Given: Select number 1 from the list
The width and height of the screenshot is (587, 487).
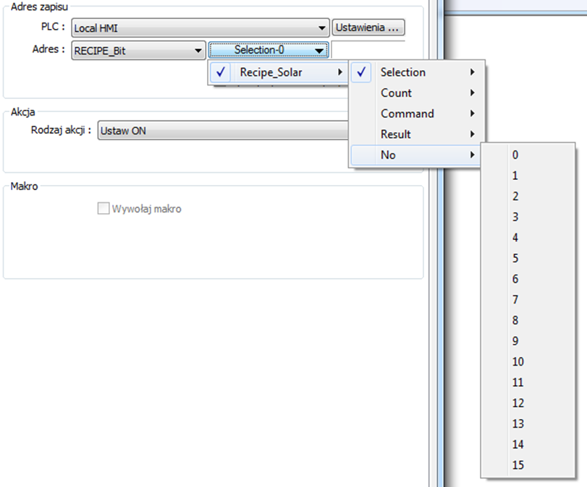Looking at the screenshot, I should click(528, 176).
